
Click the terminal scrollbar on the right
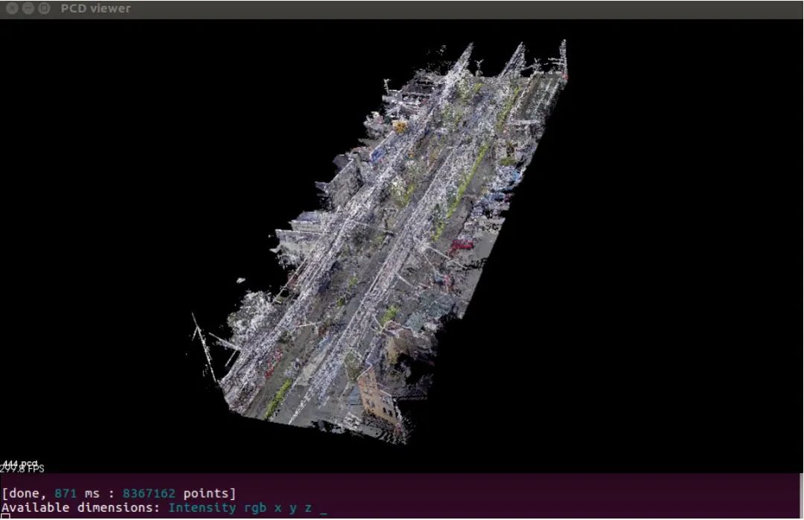801,496
